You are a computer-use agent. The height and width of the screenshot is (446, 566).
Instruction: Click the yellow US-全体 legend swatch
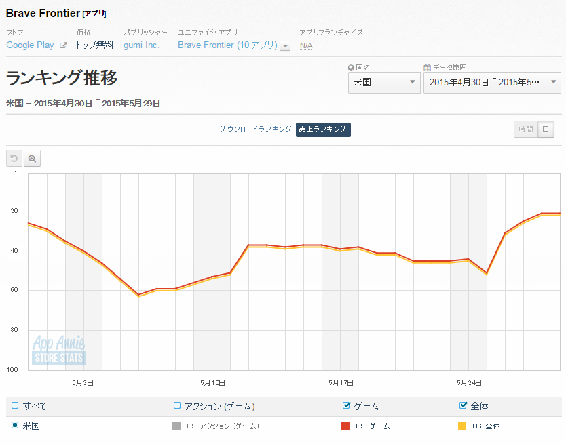(462, 426)
